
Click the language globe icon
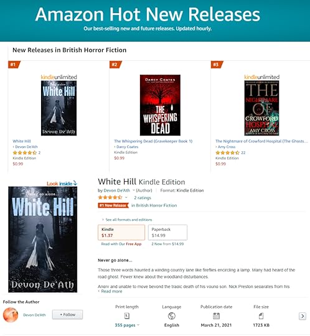pyautogui.click(x=172, y=316)
